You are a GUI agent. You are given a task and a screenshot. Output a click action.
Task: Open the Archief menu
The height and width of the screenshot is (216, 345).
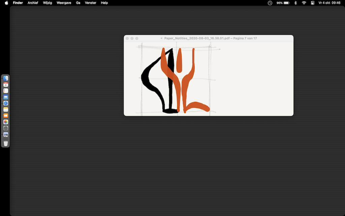click(33, 3)
